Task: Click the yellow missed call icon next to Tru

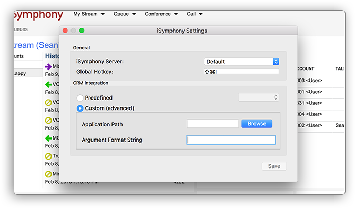Action: tap(48, 156)
